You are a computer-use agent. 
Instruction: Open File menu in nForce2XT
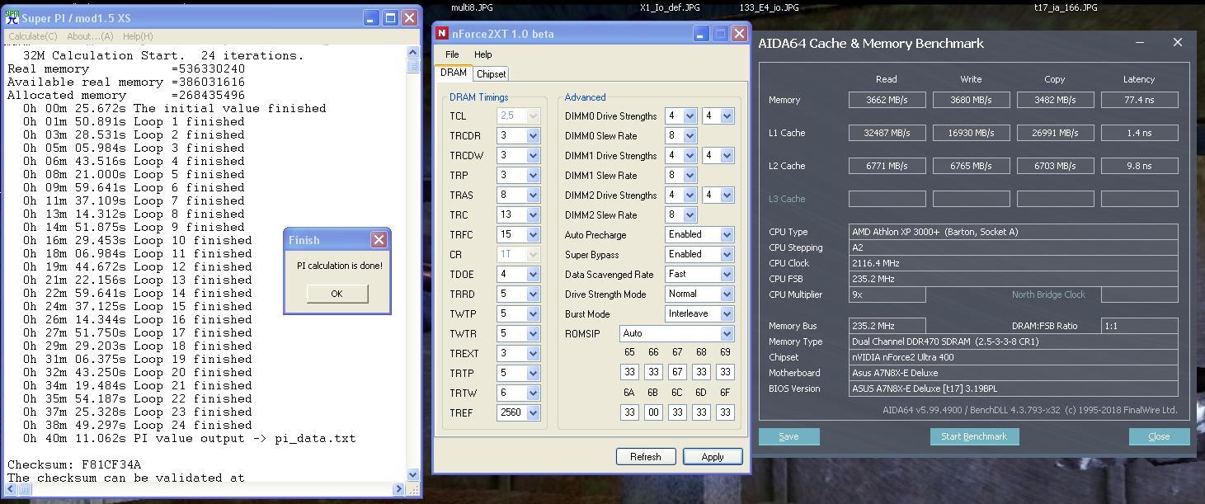coord(452,54)
